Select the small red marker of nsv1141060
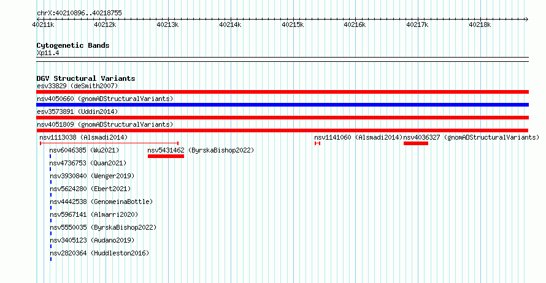546x283 pixels. pos(317,143)
